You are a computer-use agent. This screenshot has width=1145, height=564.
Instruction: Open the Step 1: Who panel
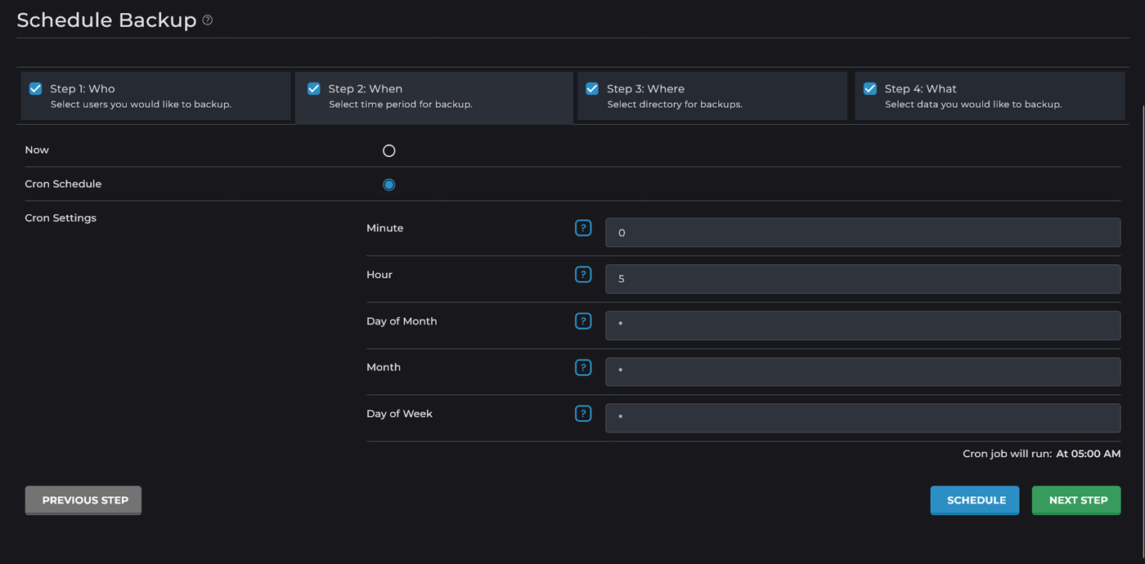pyautogui.click(x=155, y=96)
